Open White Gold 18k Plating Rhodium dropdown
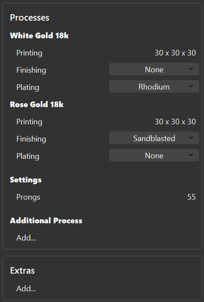 154,86
